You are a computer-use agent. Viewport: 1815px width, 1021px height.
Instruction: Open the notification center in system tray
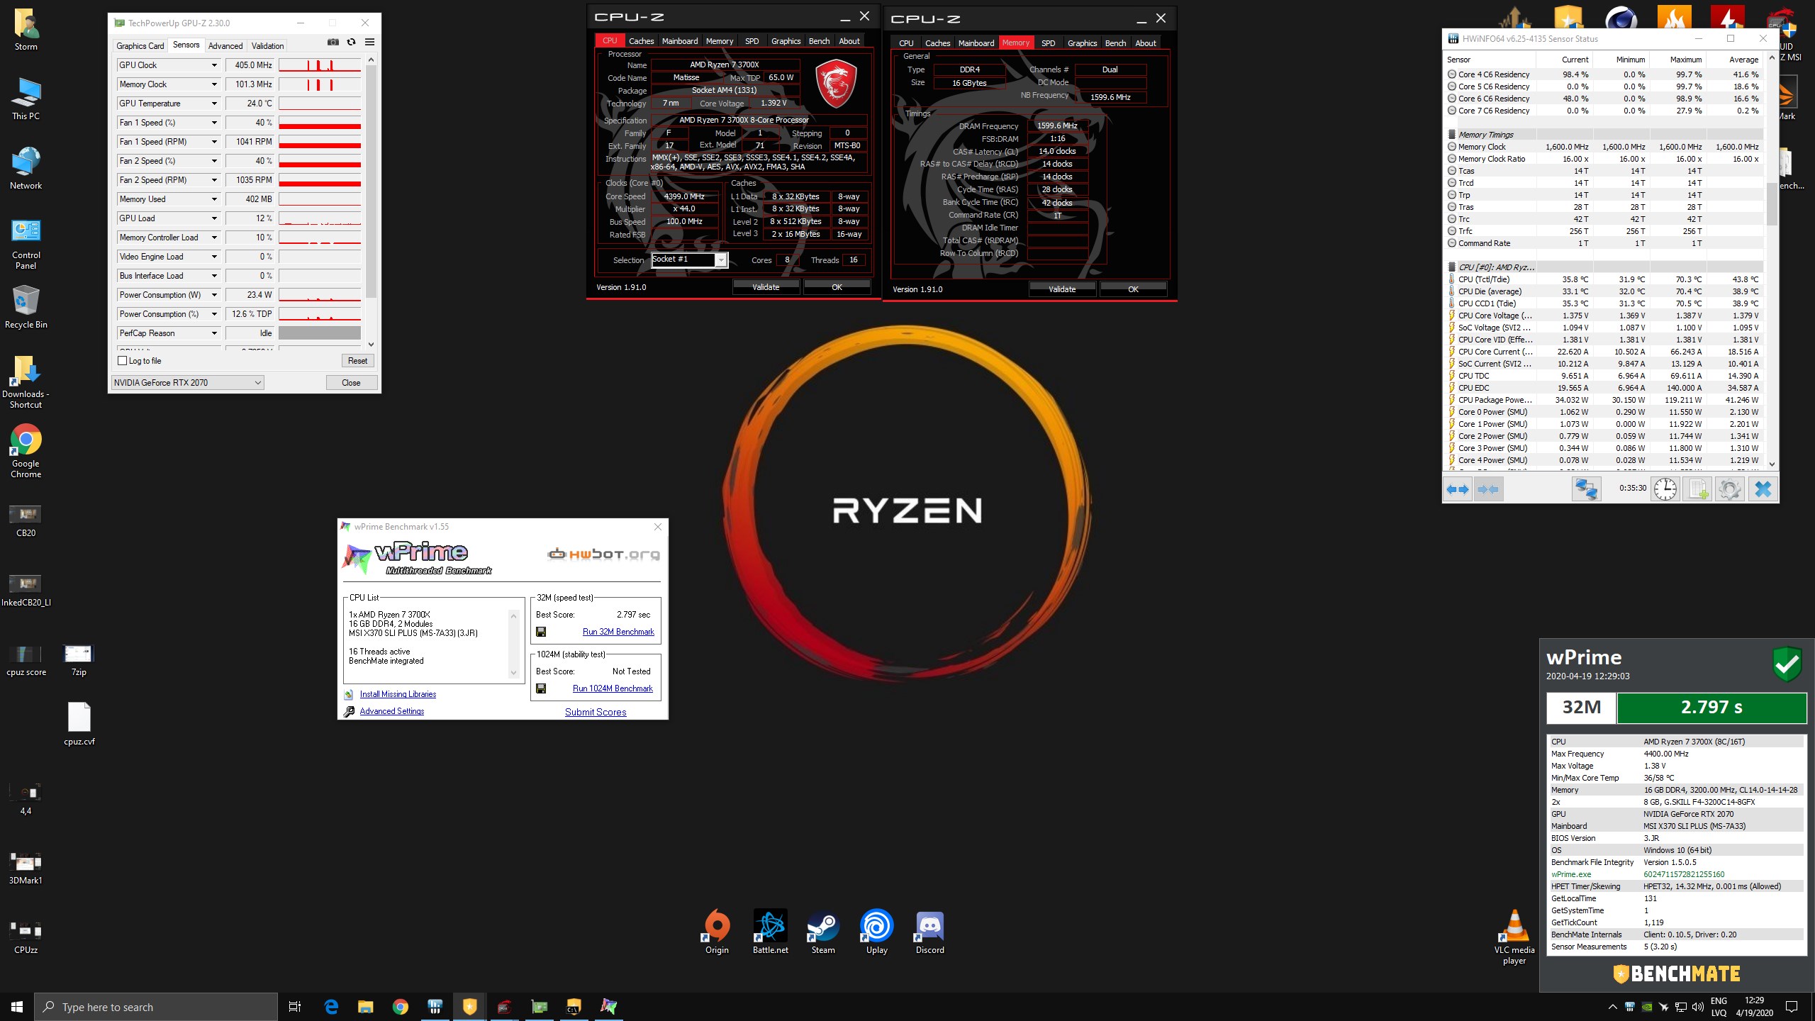pyautogui.click(x=1792, y=1007)
